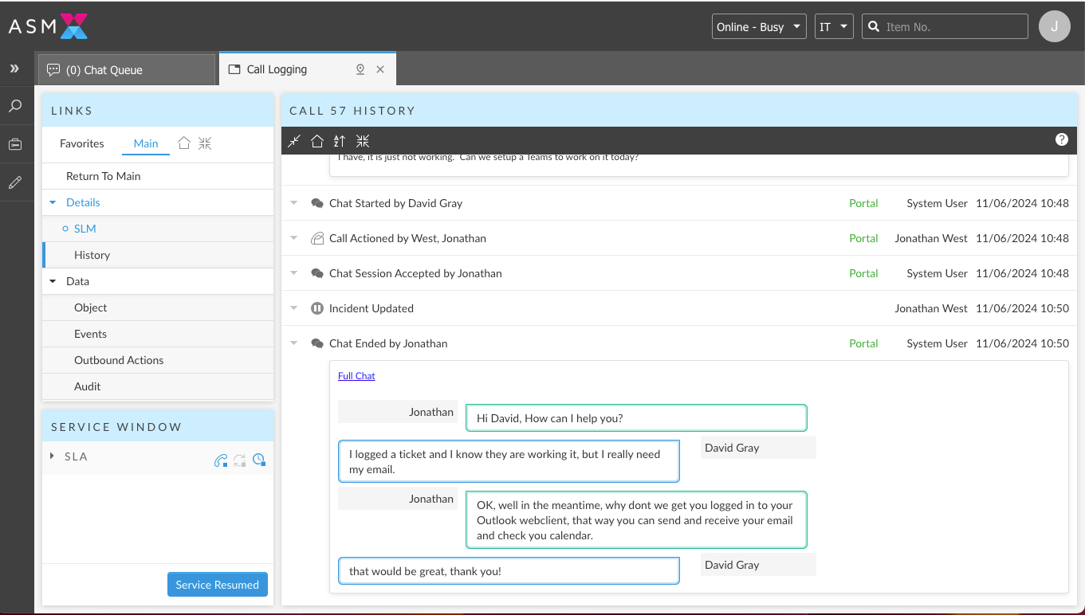Click the ASM logo in header
Viewport: 1085px width, 615px height.
[48, 26]
